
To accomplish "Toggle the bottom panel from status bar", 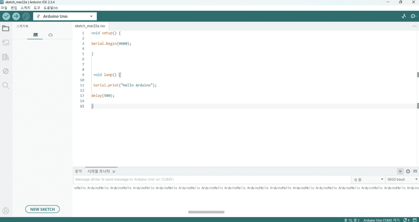I will pos(415,220).
